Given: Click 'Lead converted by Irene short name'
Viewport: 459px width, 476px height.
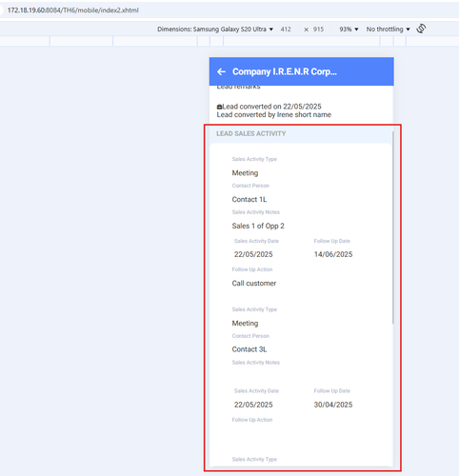Looking at the screenshot, I should [x=274, y=115].
